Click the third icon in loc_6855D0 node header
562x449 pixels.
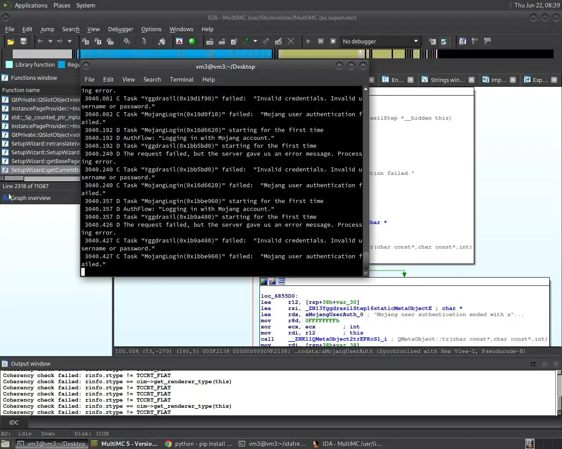(281, 282)
